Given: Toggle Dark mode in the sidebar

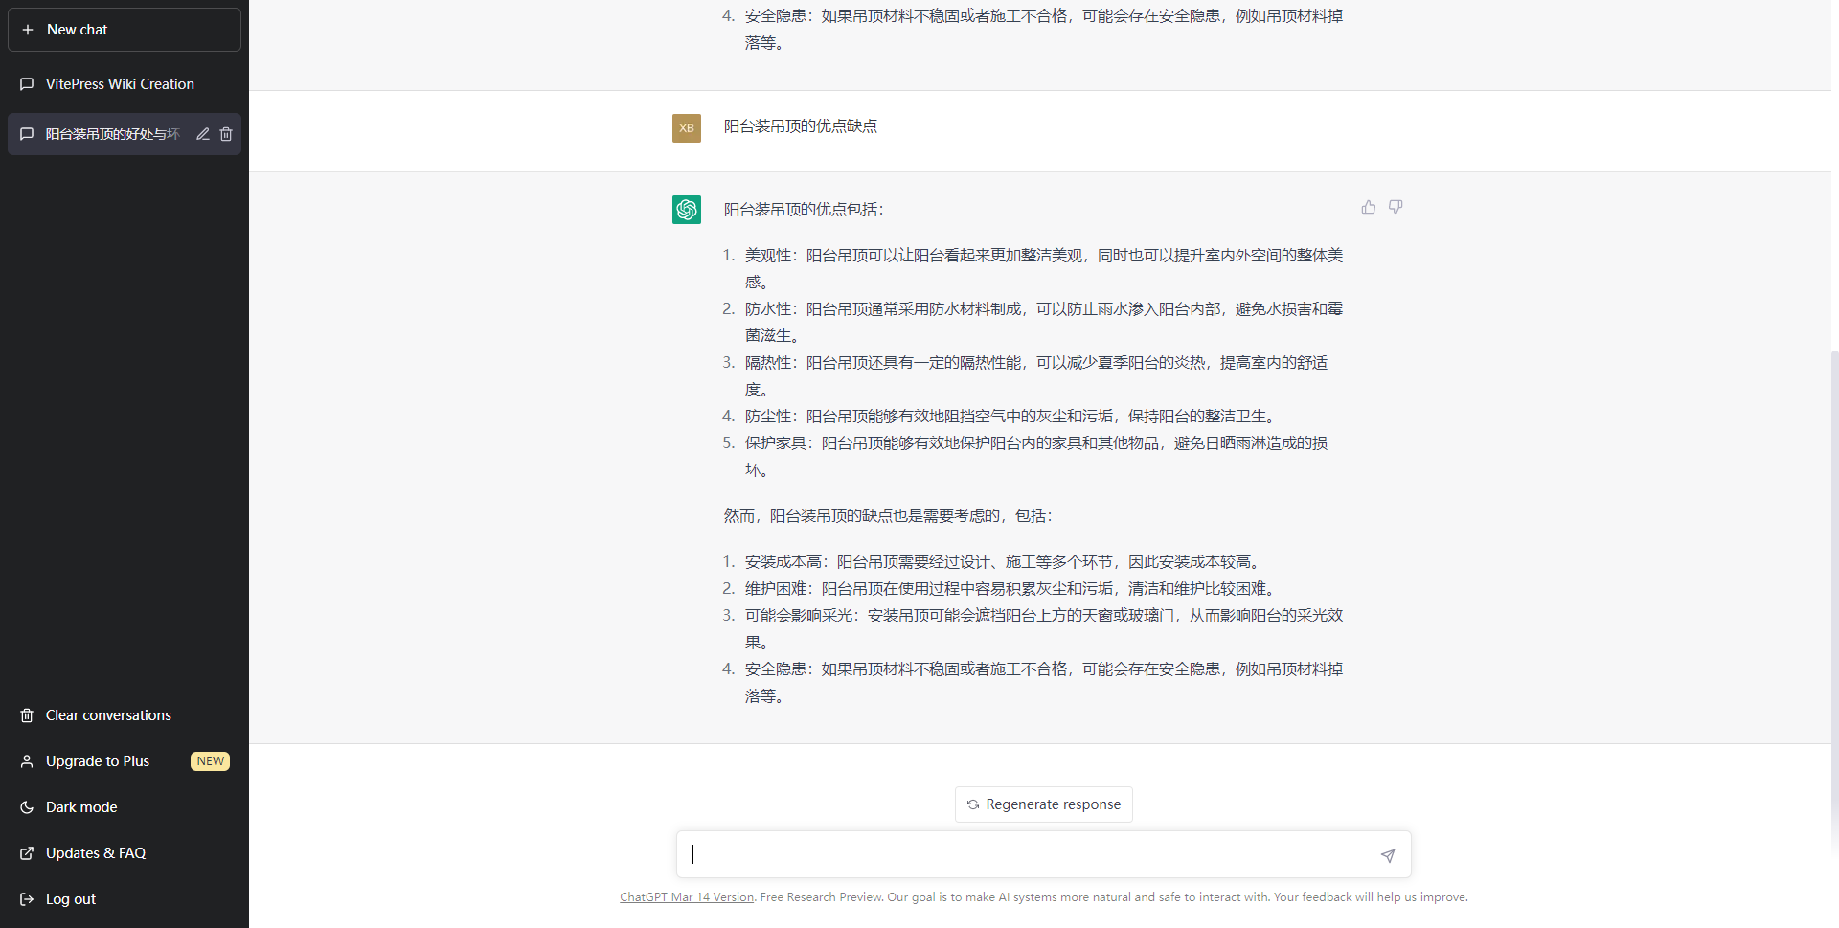Looking at the screenshot, I should pos(81,807).
